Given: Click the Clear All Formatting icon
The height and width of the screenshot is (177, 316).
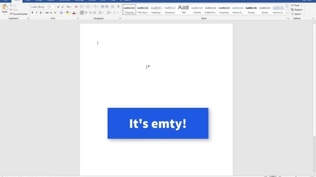Looking at the screenshot, I should [76, 7].
